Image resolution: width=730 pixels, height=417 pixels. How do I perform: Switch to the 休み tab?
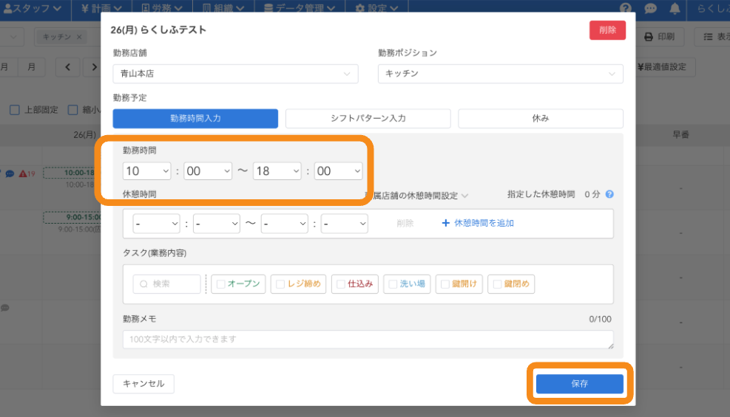click(x=541, y=118)
